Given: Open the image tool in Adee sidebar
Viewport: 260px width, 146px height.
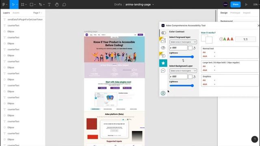Looking at the screenshot, I should pyautogui.click(x=163, y=41).
